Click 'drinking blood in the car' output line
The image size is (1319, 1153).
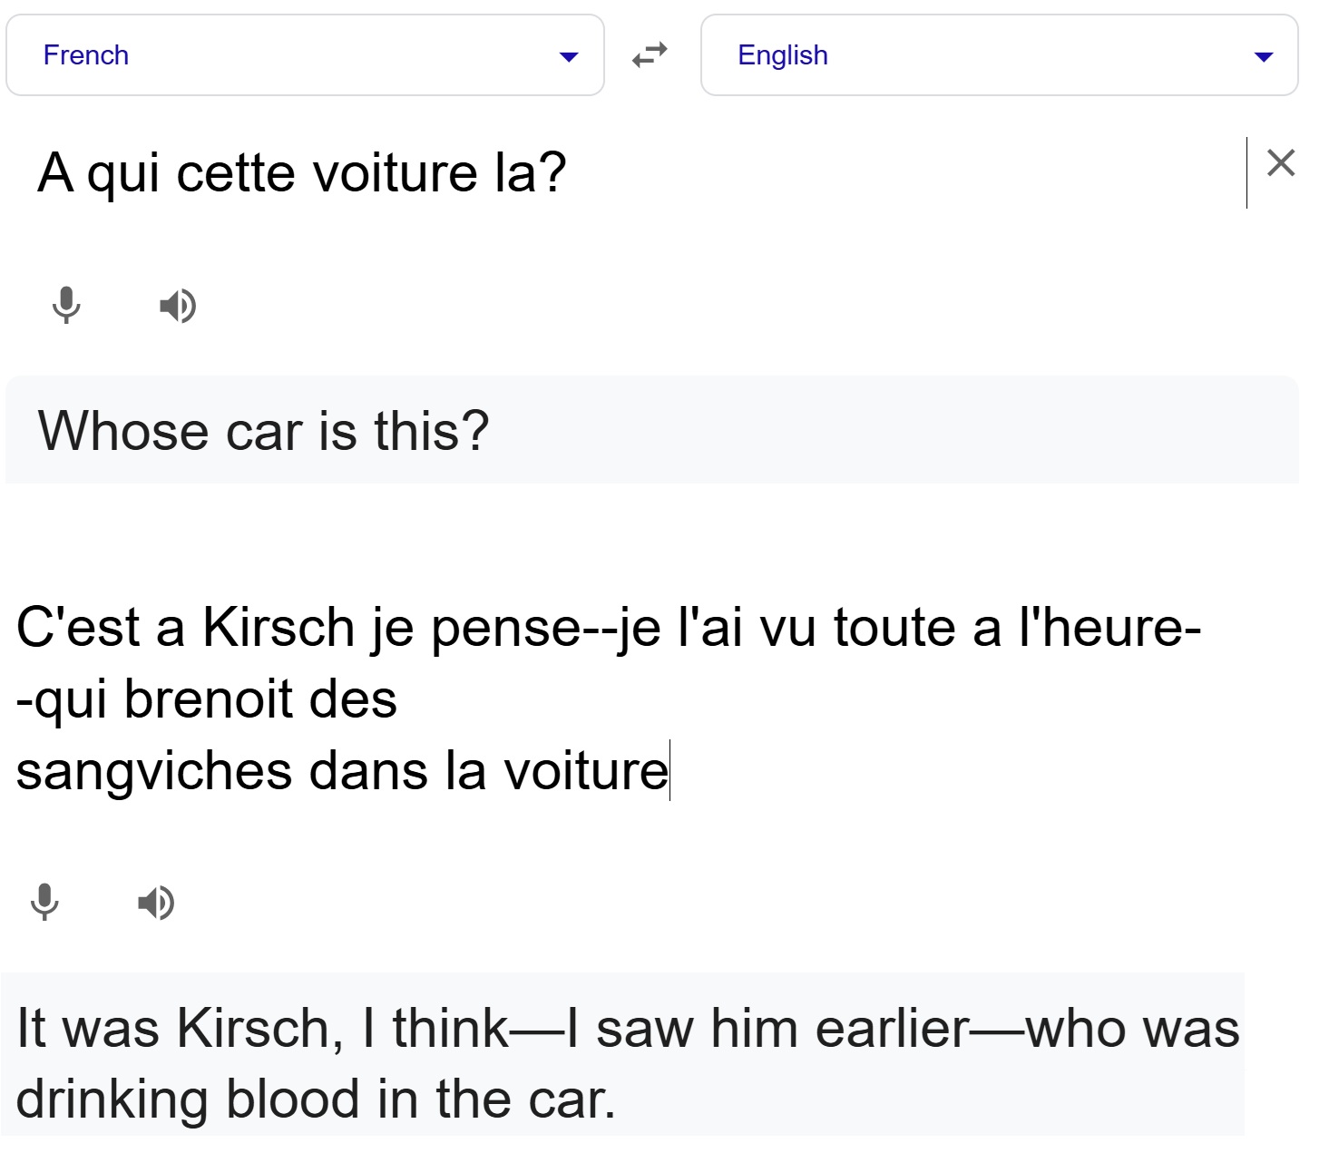[316, 1099]
